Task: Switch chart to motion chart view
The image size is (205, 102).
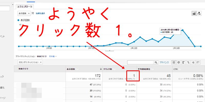Action: point(199,14)
